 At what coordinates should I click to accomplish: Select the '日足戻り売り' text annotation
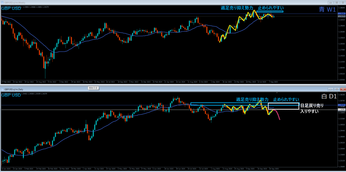pos(312,106)
